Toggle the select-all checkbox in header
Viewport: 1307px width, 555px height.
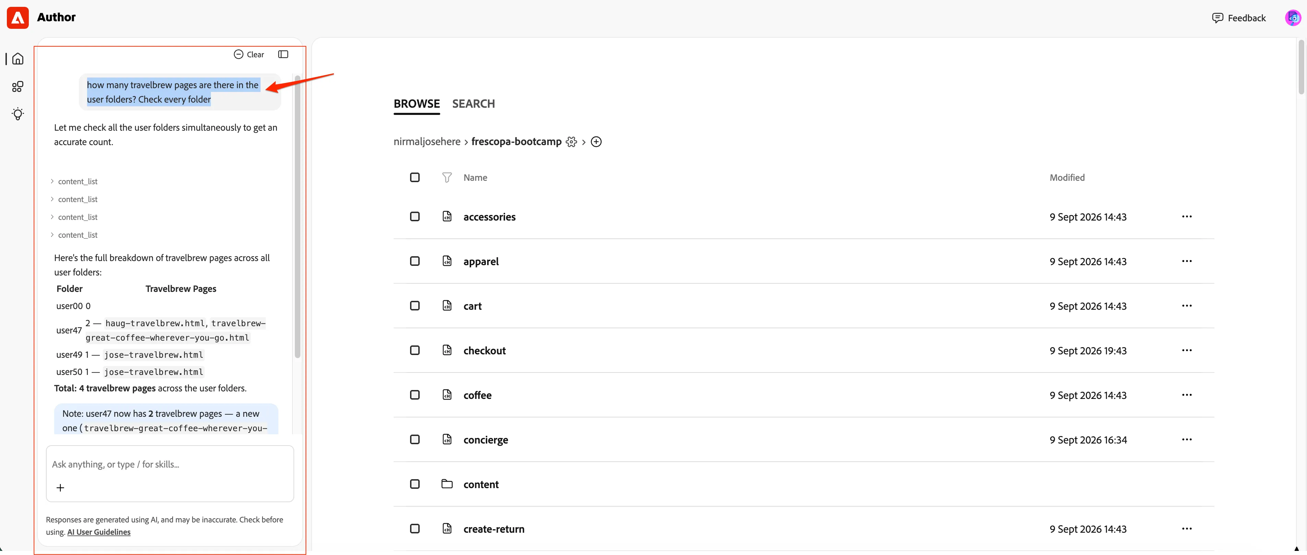(415, 177)
